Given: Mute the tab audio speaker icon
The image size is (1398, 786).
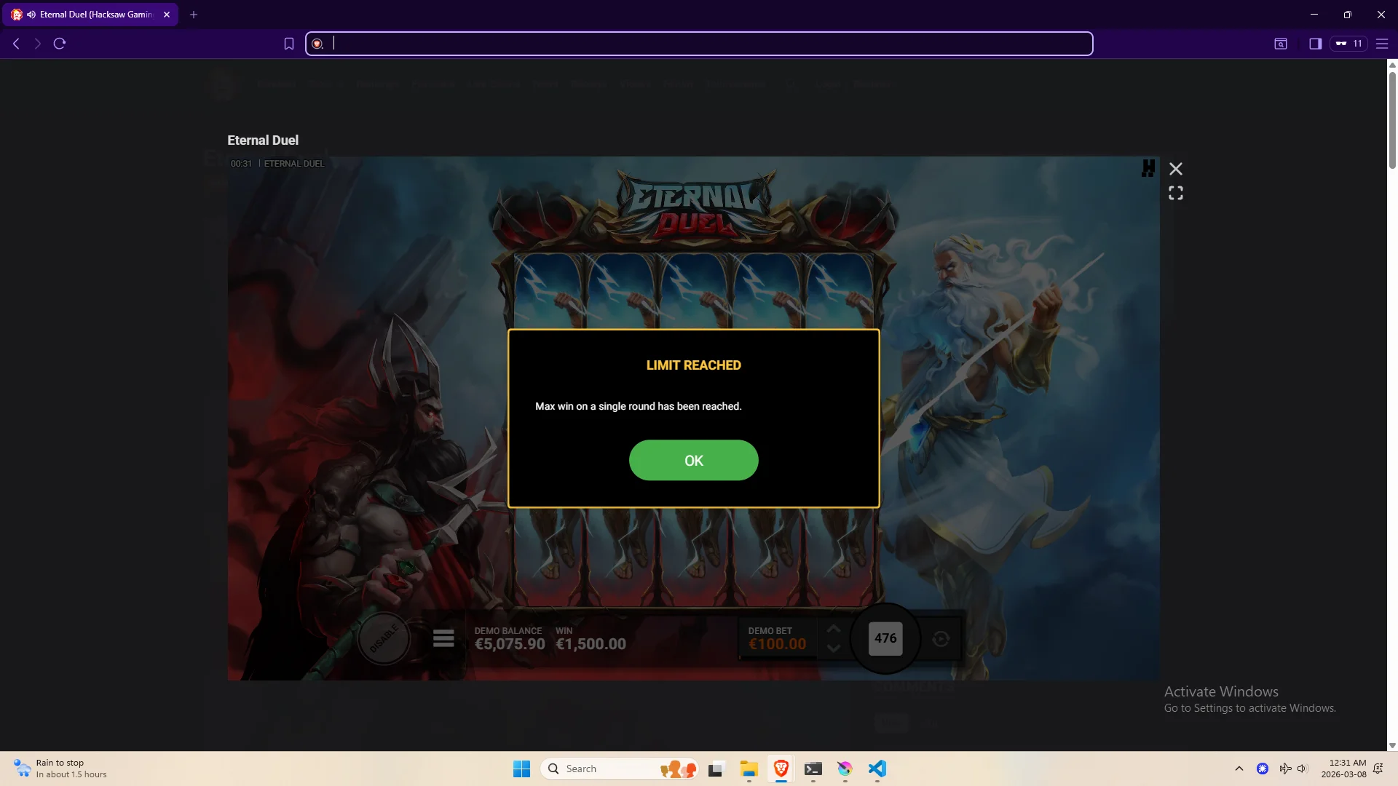Looking at the screenshot, I should [31, 15].
